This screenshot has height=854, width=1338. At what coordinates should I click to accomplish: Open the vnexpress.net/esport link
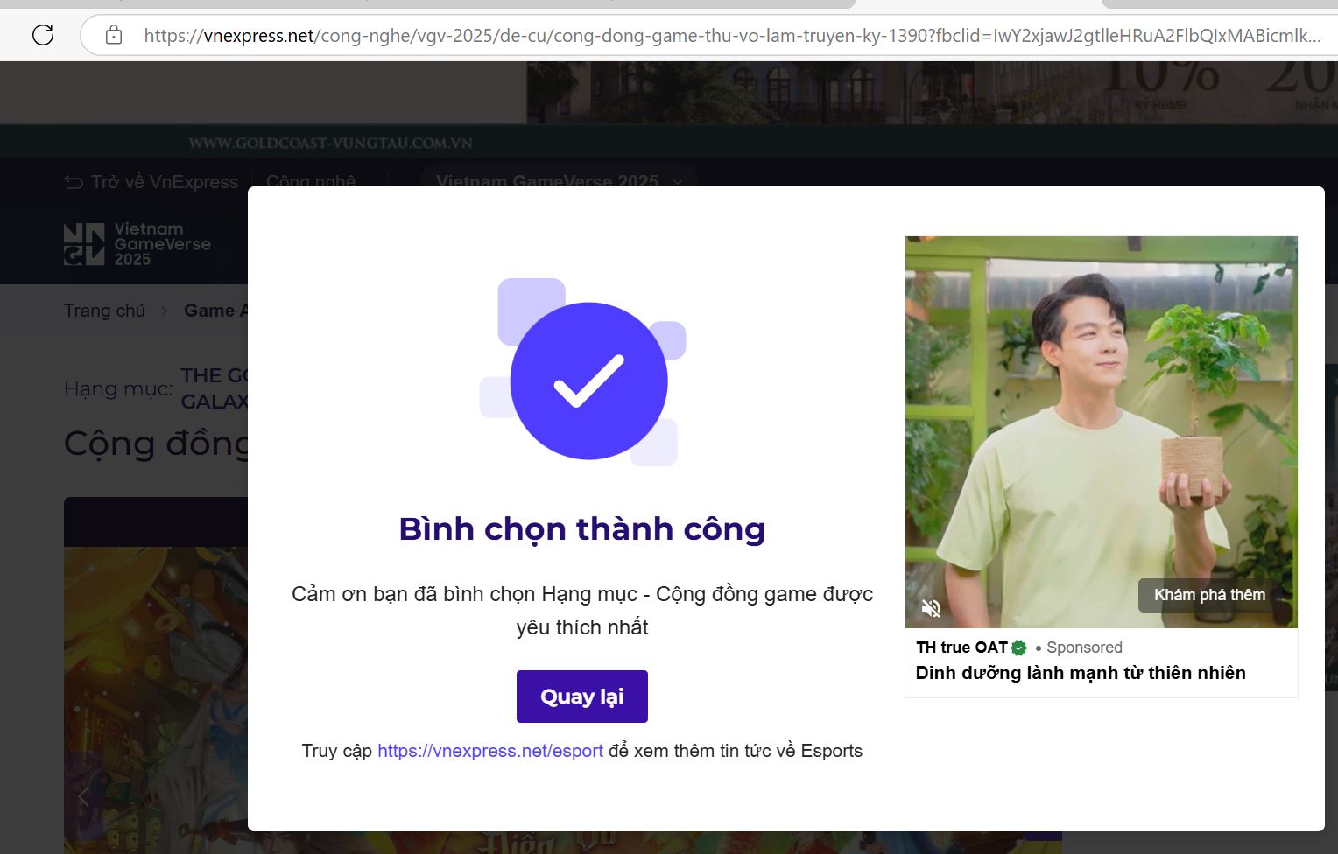tap(489, 751)
